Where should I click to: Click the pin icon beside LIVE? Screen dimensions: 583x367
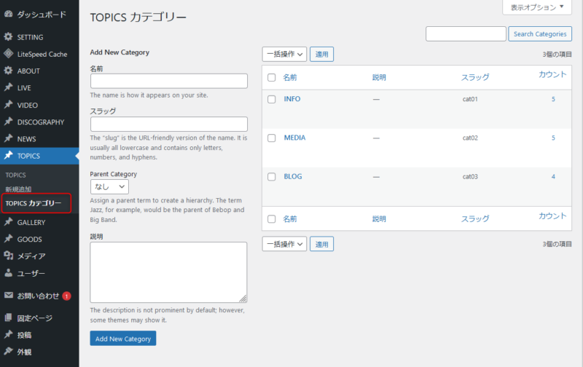click(8, 88)
